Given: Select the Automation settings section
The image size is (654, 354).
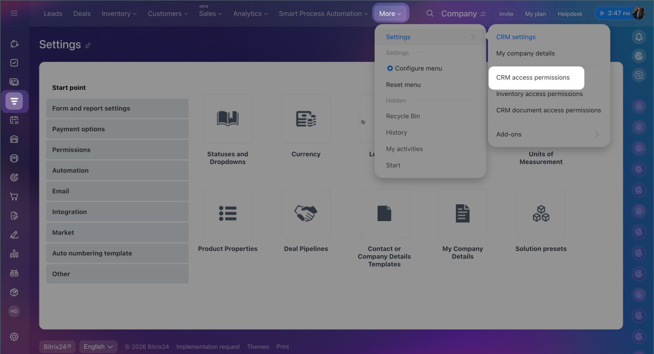Looking at the screenshot, I should [117, 171].
